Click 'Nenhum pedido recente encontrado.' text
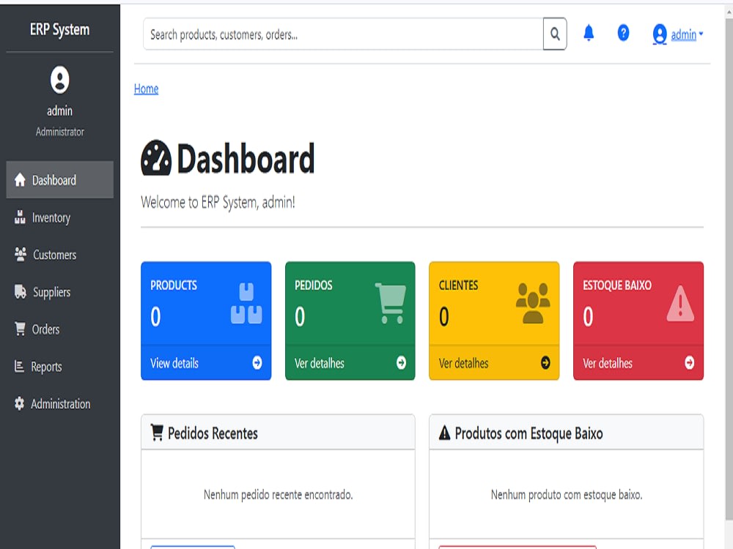This screenshot has width=733, height=549. [x=278, y=494]
